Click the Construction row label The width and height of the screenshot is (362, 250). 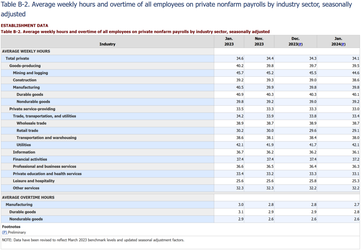(x=25, y=80)
